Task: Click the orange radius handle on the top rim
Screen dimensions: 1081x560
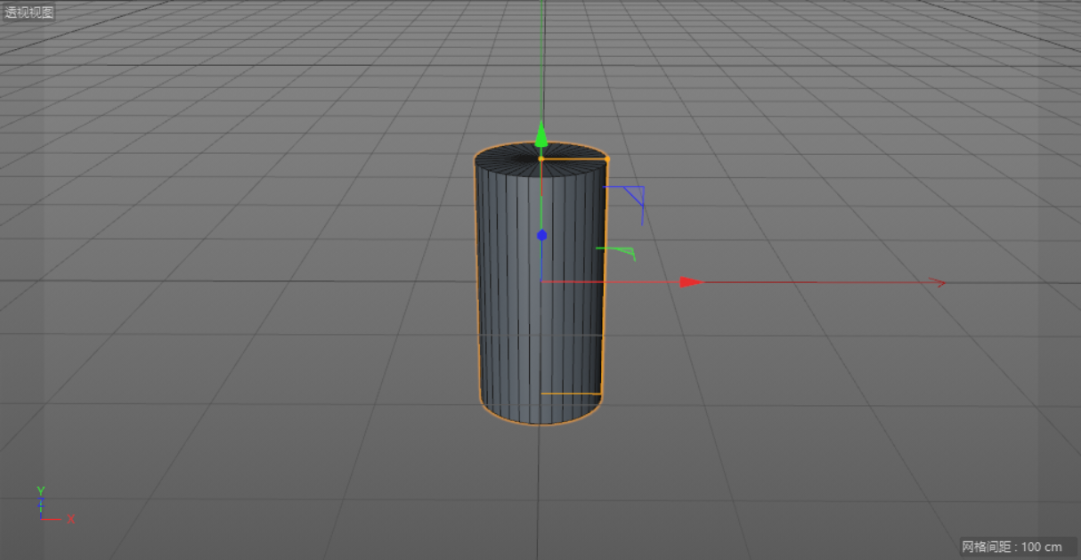Action: tap(606, 159)
